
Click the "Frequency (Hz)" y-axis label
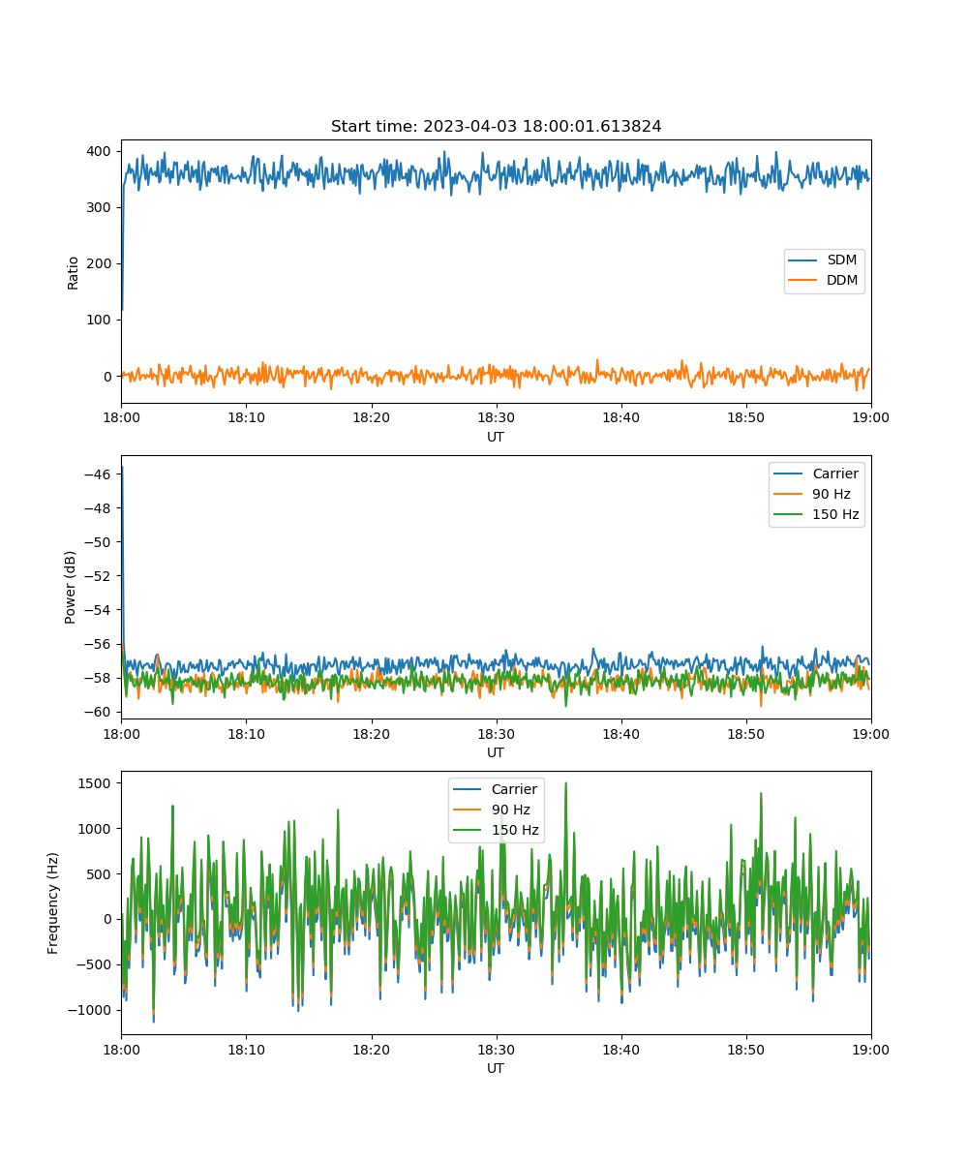53,903
